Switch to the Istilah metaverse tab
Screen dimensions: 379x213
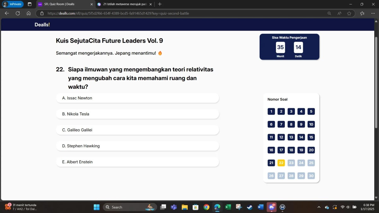point(123,4)
